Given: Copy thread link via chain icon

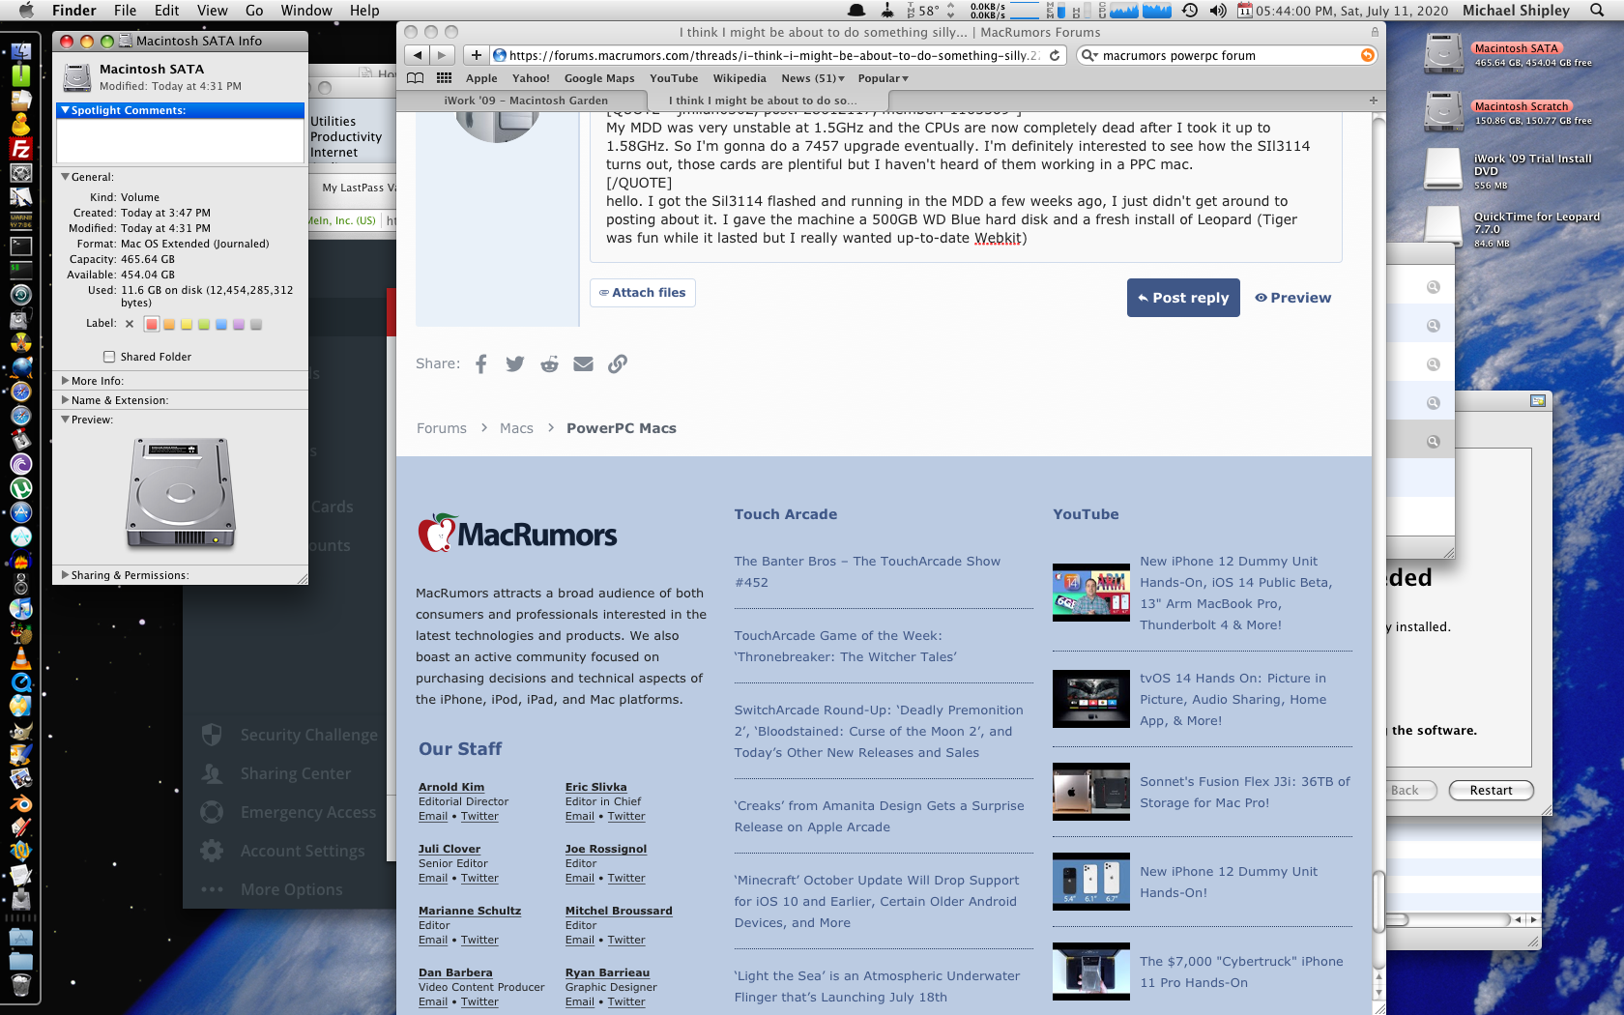Looking at the screenshot, I should point(618,363).
